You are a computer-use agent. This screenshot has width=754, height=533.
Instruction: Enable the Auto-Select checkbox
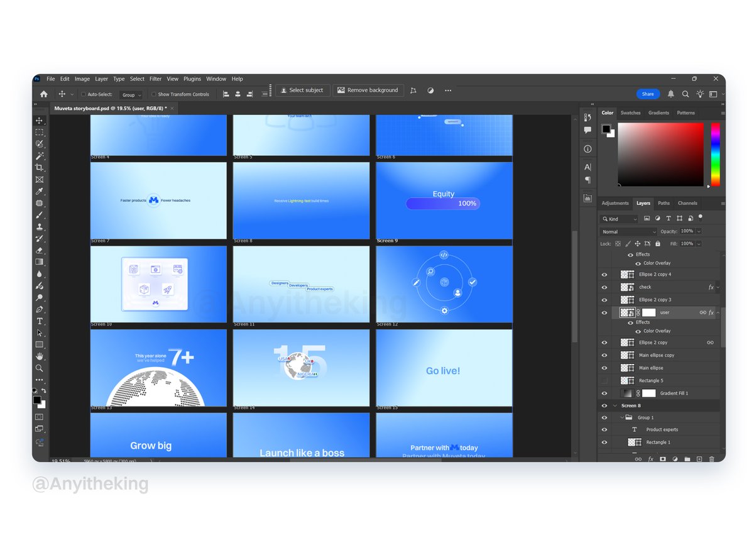(84, 94)
